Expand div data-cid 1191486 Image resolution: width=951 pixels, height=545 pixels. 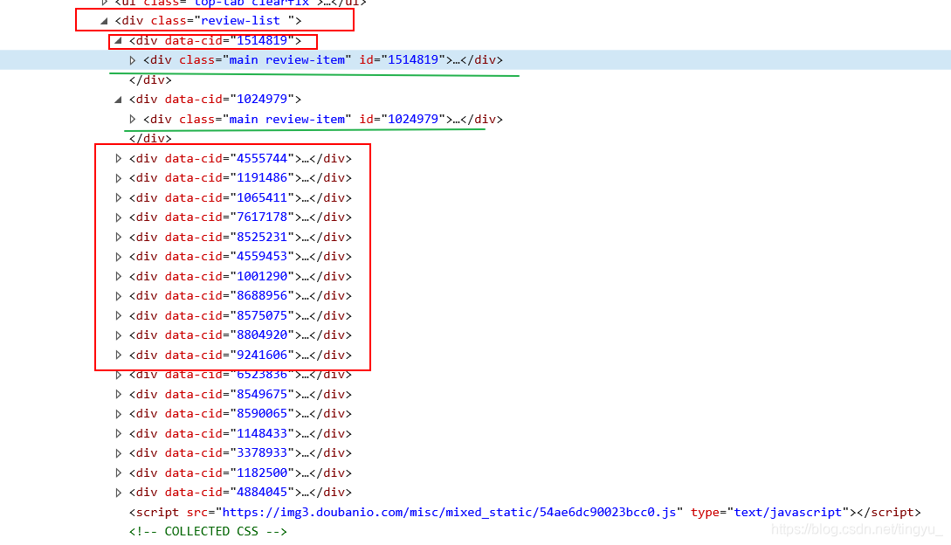coord(118,178)
